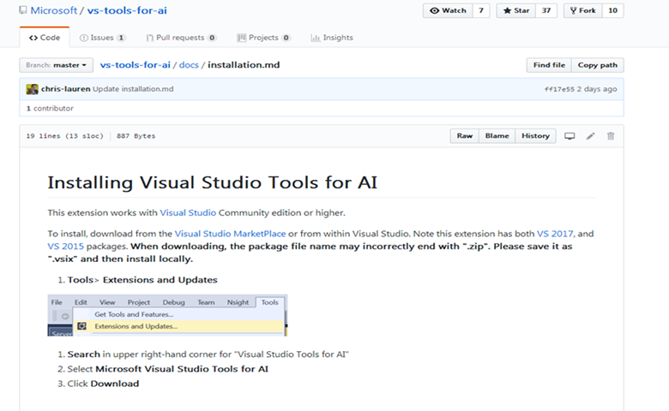
Task: Click the page heading Installing Visual Studio Tools for AI
Action: 213,182
